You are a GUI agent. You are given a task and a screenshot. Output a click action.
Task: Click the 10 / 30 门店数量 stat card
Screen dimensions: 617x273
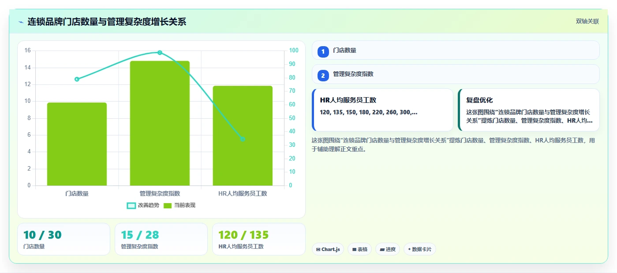click(64, 239)
